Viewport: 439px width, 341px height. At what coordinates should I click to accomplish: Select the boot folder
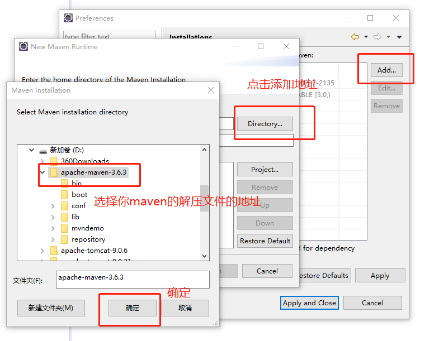pos(79,195)
